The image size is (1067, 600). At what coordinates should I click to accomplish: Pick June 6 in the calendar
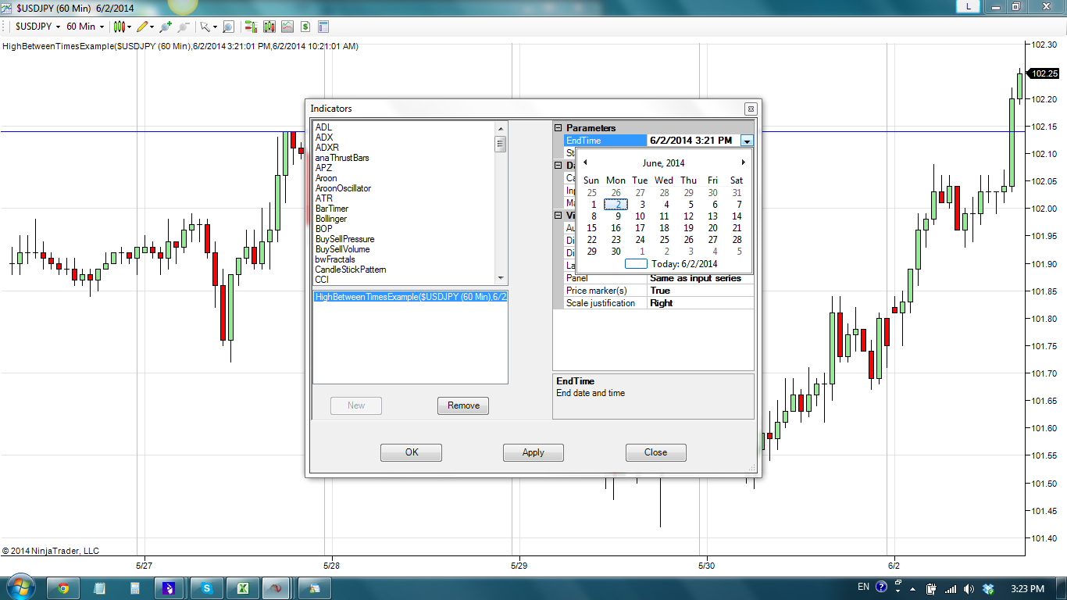tap(715, 205)
